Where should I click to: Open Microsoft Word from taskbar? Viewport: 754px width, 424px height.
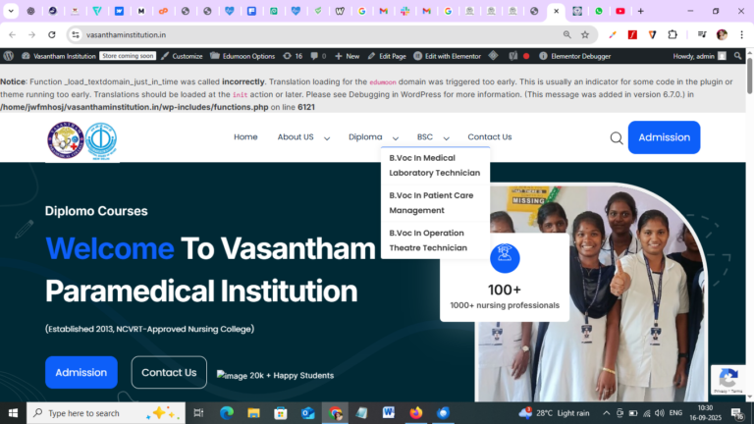[389, 413]
